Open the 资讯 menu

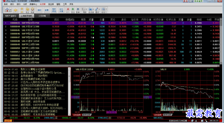pos(71,4)
